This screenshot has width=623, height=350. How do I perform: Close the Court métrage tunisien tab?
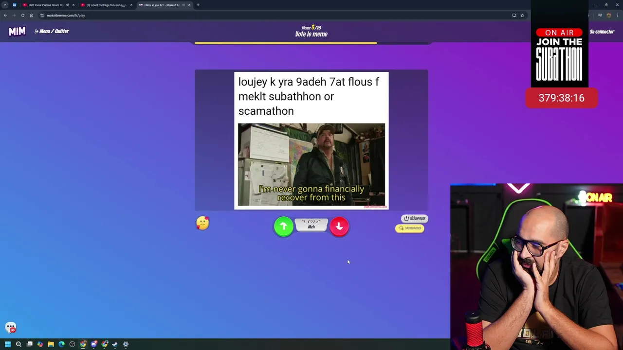click(131, 5)
